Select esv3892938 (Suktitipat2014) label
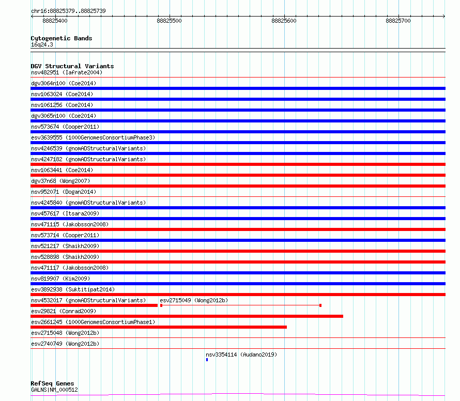The width and height of the screenshot is (460, 401). pos(73,289)
